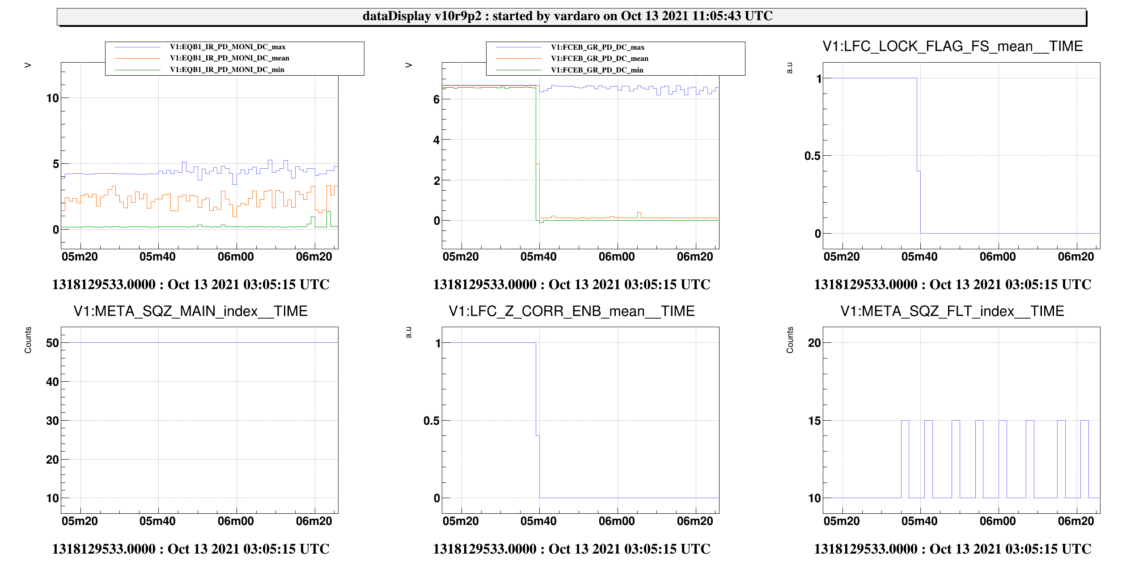The image size is (1143, 563).
Task: Select legend entry V1:EQB1_IR_PD_MONI_DC_max
Action: (x=228, y=47)
